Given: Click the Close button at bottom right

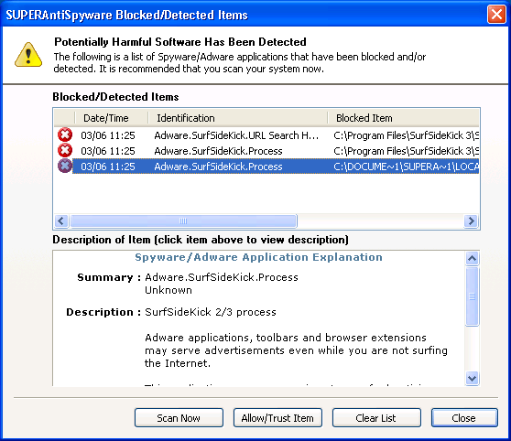Looking at the screenshot, I should click(x=464, y=418).
